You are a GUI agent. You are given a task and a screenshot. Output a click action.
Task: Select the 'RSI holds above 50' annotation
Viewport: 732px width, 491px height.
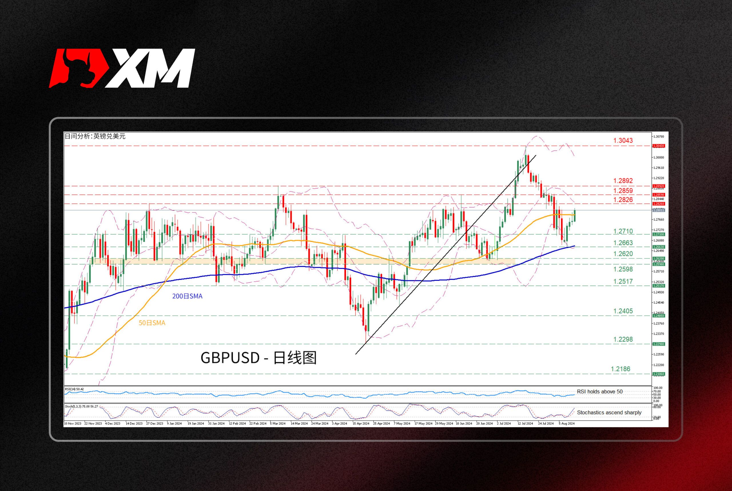600,391
